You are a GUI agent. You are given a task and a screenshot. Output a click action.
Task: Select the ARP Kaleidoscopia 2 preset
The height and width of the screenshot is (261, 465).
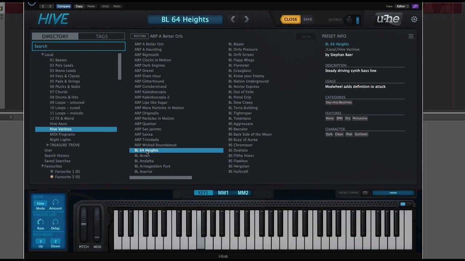[x=152, y=97]
